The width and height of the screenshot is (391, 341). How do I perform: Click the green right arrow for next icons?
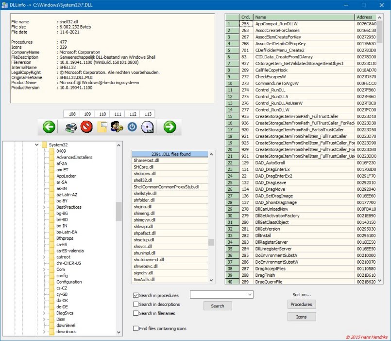click(x=170, y=126)
